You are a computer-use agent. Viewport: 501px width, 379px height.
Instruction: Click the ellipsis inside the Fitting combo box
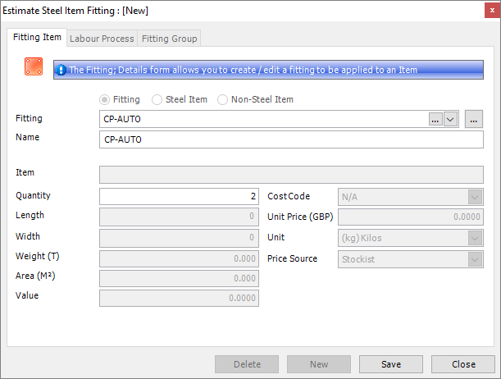[x=435, y=120]
